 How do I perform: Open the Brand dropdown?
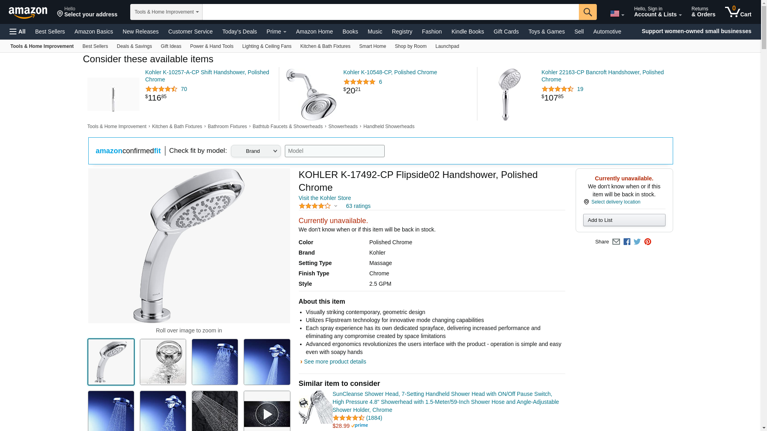pos(256,151)
